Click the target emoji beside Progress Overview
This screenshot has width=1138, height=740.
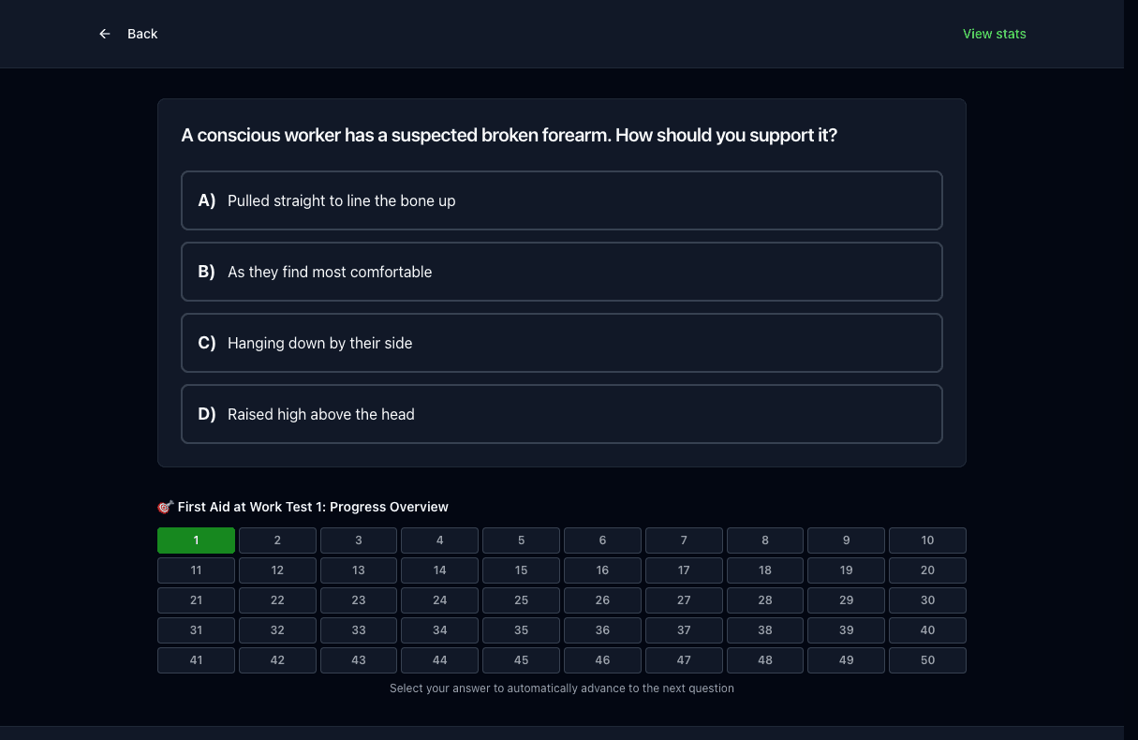coord(165,507)
